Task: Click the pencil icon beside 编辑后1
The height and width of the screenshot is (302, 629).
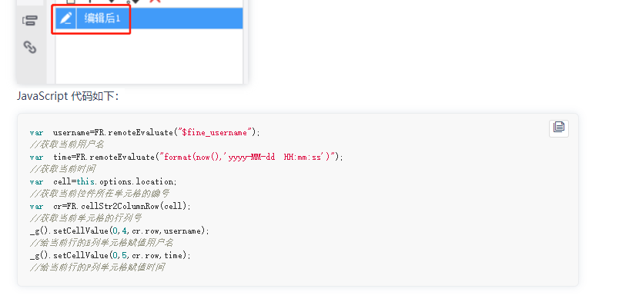Action: pyautogui.click(x=65, y=18)
